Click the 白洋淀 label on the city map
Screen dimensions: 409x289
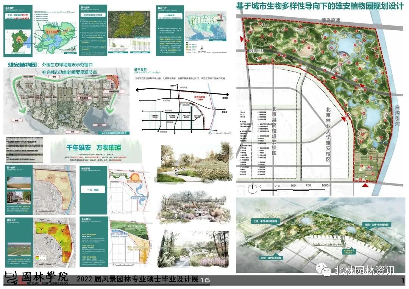(100, 125)
